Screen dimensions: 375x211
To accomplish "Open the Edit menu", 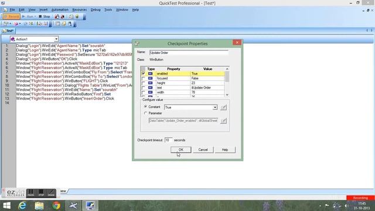I will [x=22, y=10].
